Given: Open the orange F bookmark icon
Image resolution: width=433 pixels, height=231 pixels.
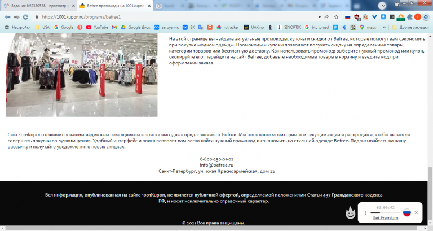Looking at the screenshot, I should (210, 27).
